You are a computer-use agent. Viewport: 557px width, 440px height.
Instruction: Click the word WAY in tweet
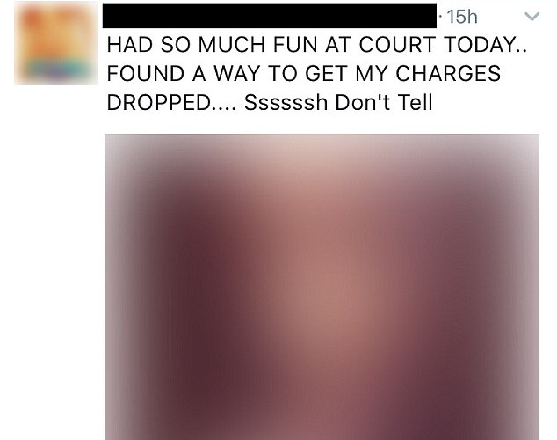click(x=237, y=74)
